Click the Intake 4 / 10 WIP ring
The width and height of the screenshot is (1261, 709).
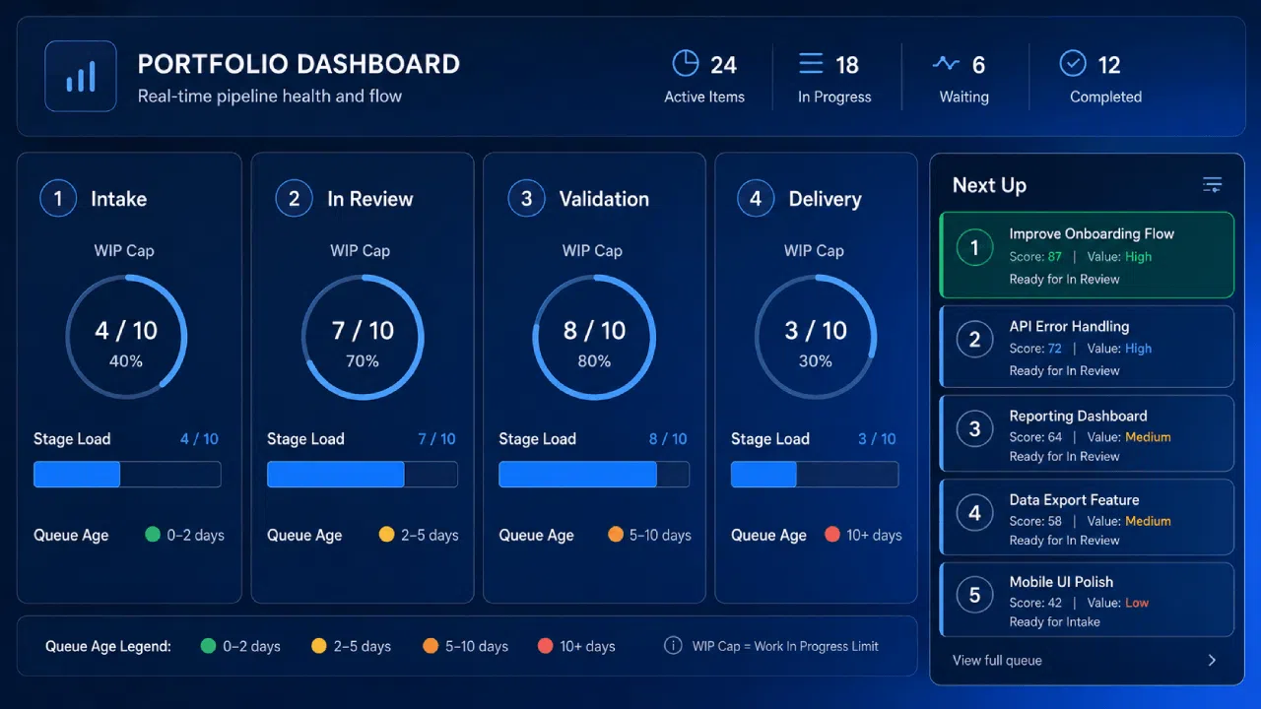[x=126, y=337]
